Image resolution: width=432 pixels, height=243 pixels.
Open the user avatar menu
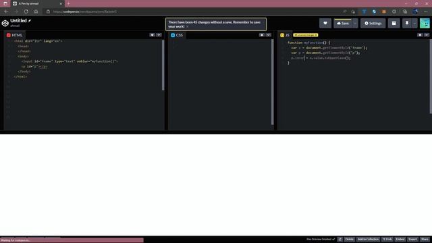click(x=425, y=24)
